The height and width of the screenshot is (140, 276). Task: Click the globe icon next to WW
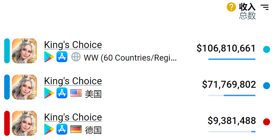pos(76,57)
